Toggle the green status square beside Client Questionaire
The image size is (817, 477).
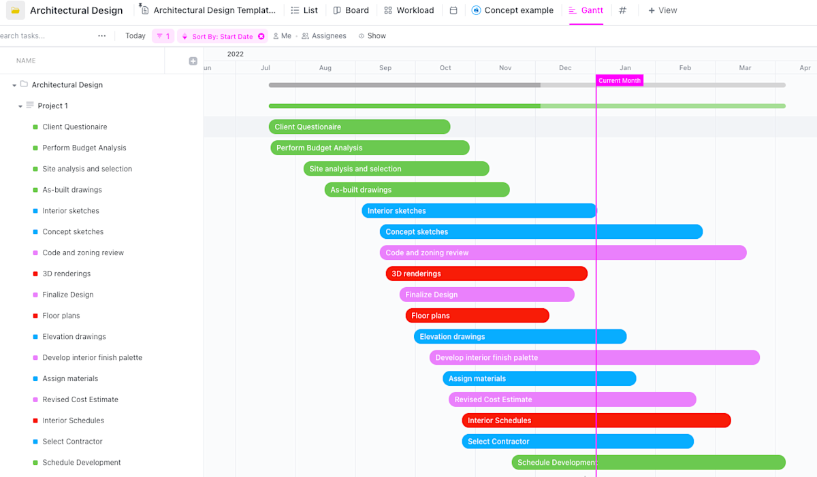click(x=35, y=127)
